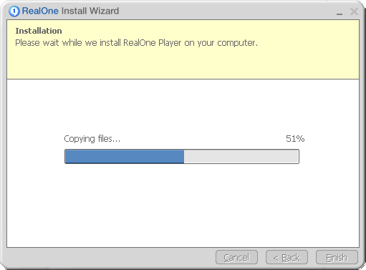366x270 pixels.
Task: Click the "Copying files..." status text
Action: click(92, 139)
